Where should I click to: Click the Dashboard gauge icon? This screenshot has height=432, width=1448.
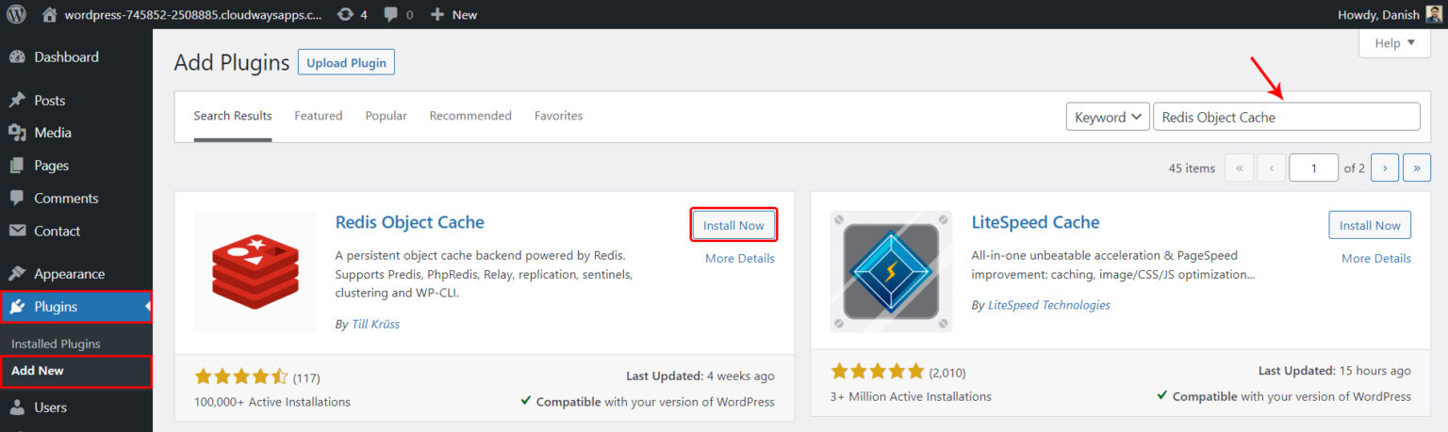(x=17, y=57)
